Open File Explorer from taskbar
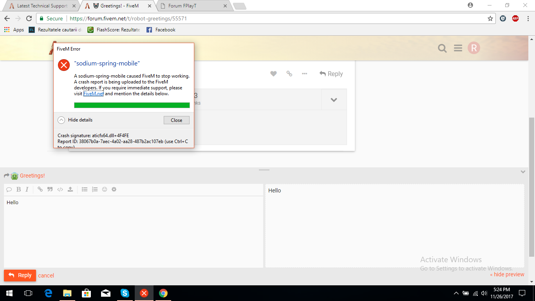Image resolution: width=535 pixels, height=301 pixels. [67, 293]
